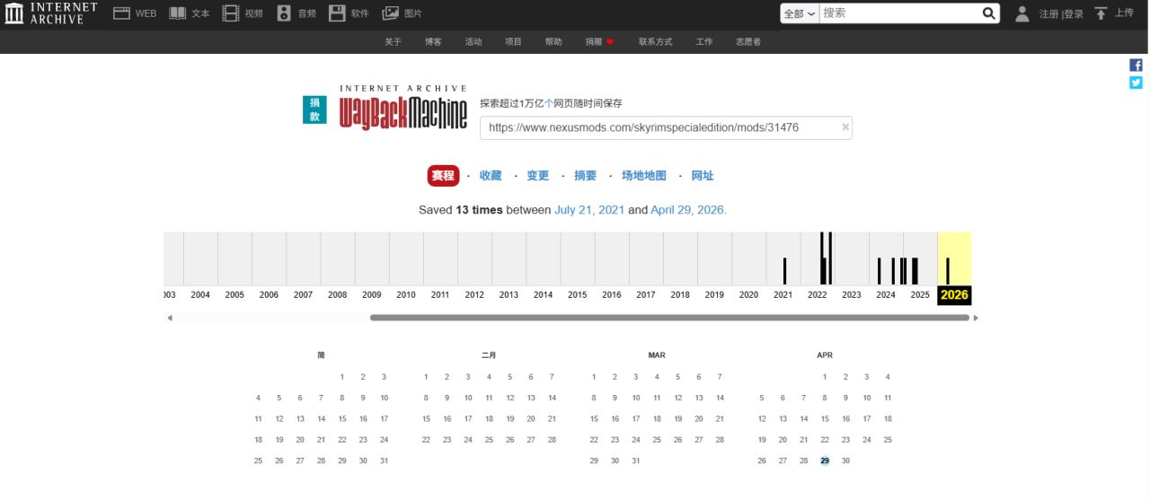The height and width of the screenshot is (499, 1150).
Task: Select year 2021 on the timeline
Action: pyautogui.click(x=783, y=294)
